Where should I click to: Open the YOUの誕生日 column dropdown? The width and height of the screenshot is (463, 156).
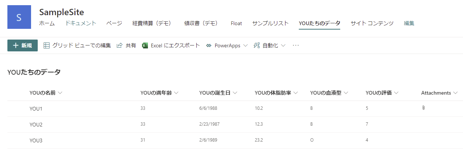point(235,93)
